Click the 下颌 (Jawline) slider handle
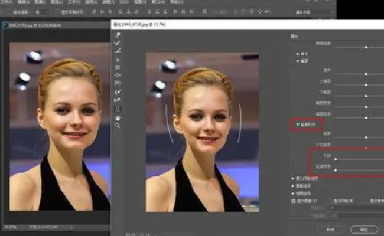 (336, 159)
